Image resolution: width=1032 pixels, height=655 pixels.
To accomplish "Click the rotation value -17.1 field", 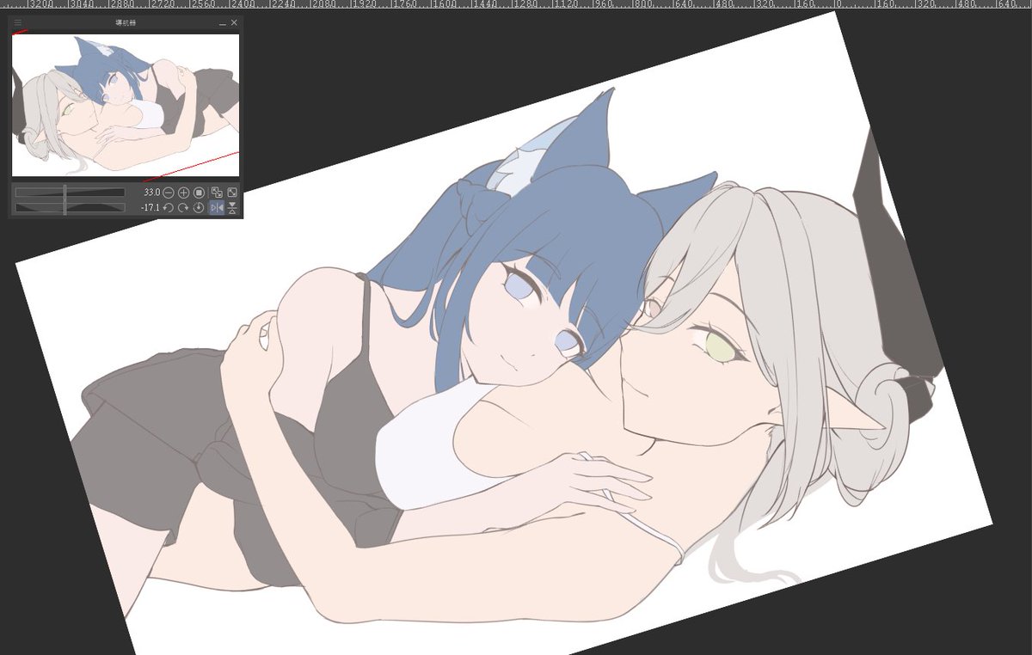I will click(x=150, y=207).
